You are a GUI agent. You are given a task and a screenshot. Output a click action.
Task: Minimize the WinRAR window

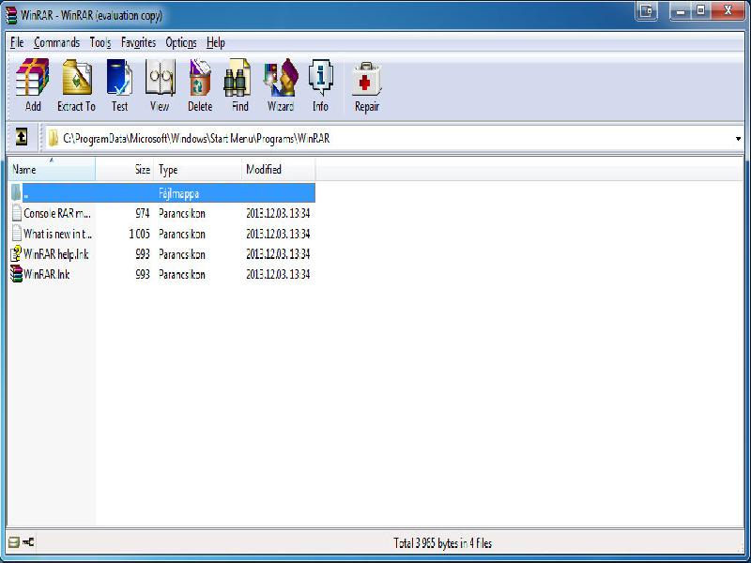click(x=681, y=10)
